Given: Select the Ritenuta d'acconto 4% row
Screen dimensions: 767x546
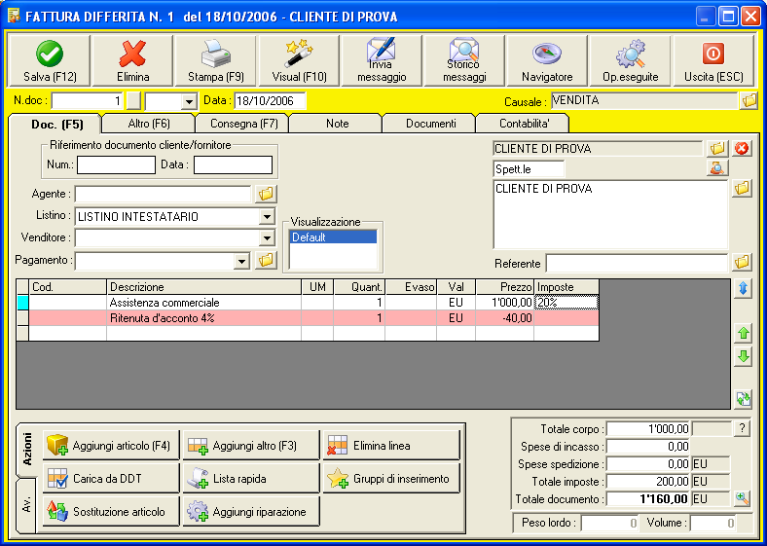Looking at the screenshot, I should pos(204,318).
